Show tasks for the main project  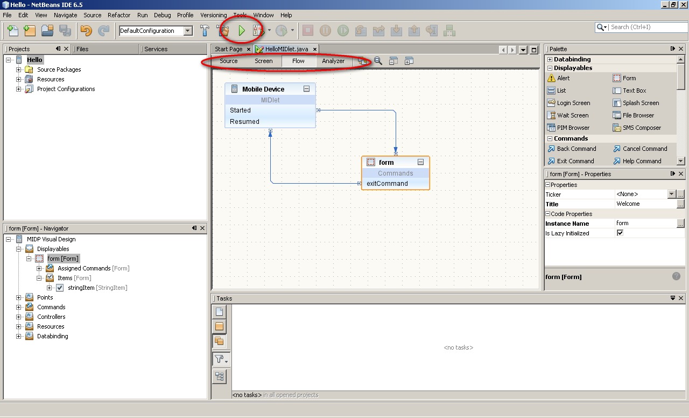click(219, 326)
